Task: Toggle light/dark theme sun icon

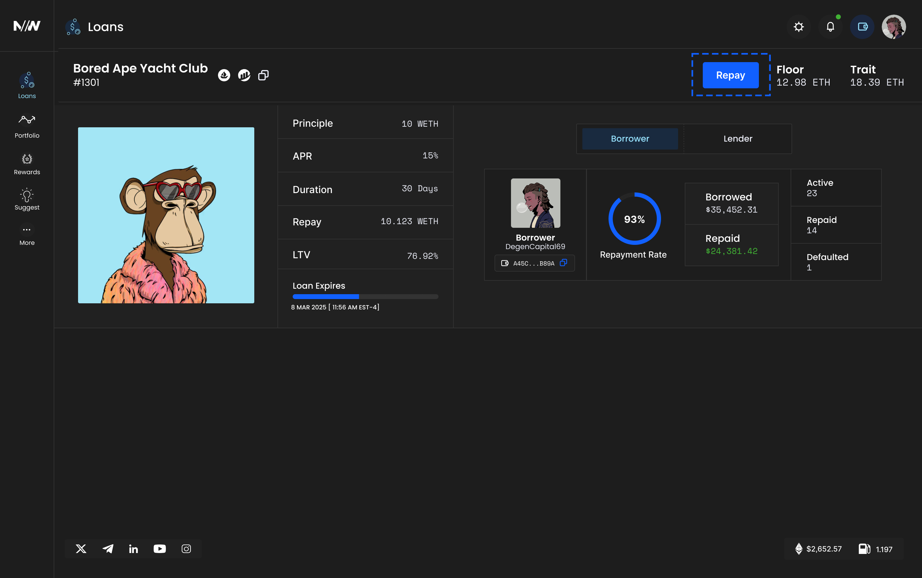Action: point(799,27)
